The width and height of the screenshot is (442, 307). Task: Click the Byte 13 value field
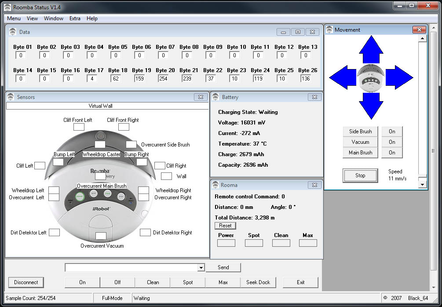tap(306, 55)
